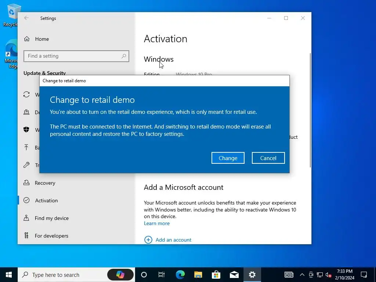This screenshot has width=376, height=282.
Task: Go back using Settings back arrow
Action: click(26, 18)
